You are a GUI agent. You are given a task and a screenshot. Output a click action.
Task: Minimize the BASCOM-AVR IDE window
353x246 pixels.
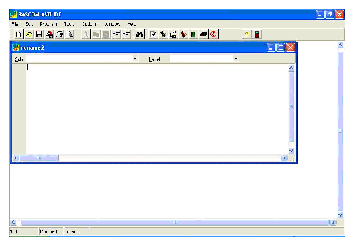(320, 15)
